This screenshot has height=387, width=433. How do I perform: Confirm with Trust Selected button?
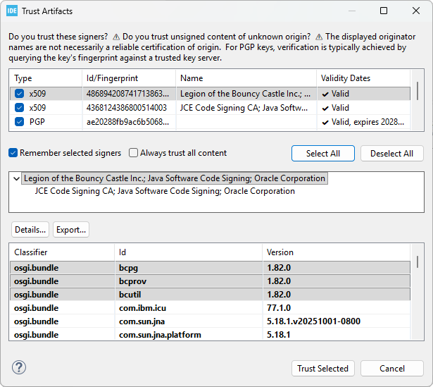[322, 369]
